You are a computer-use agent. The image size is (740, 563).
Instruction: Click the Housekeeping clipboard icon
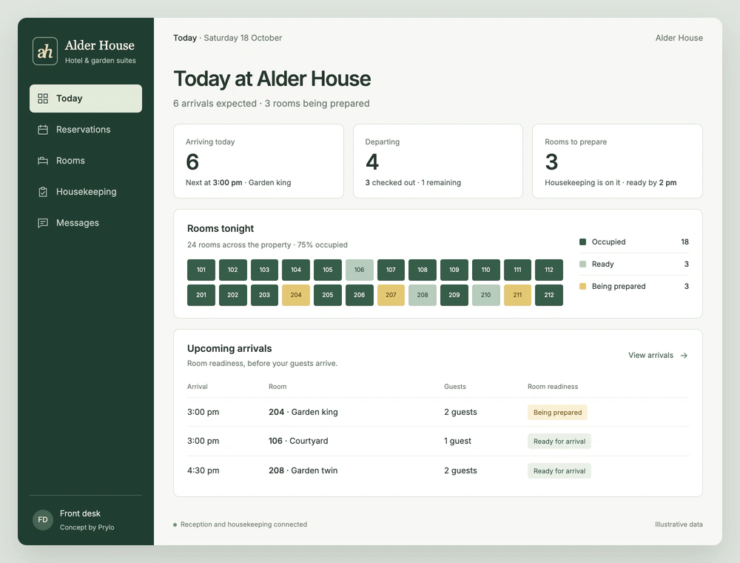(43, 192)
